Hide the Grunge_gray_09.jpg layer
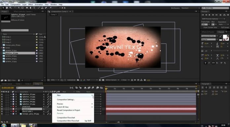 2,114
